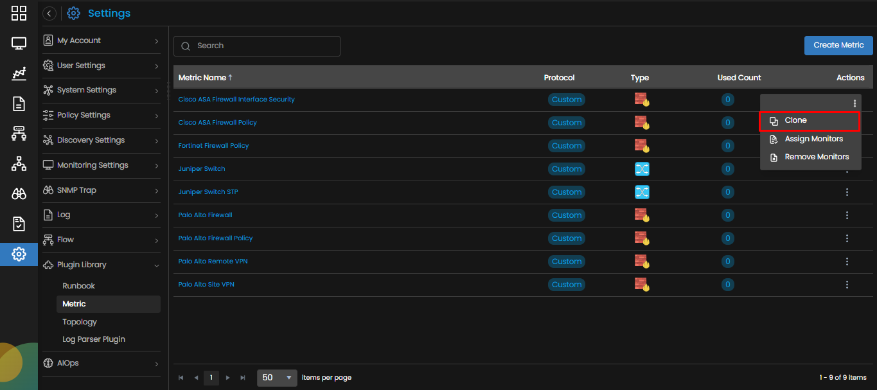Expand Policy Settings section
This screenshot has width=877, height=390.
[101, 115]
